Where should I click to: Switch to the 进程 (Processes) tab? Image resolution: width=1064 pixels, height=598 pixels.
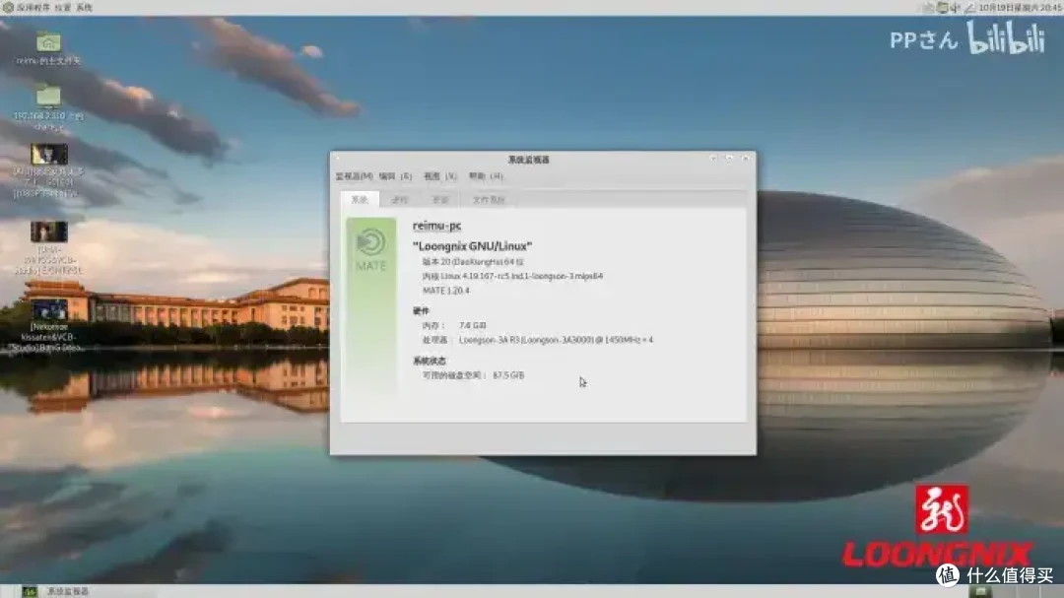coord(400,200)
